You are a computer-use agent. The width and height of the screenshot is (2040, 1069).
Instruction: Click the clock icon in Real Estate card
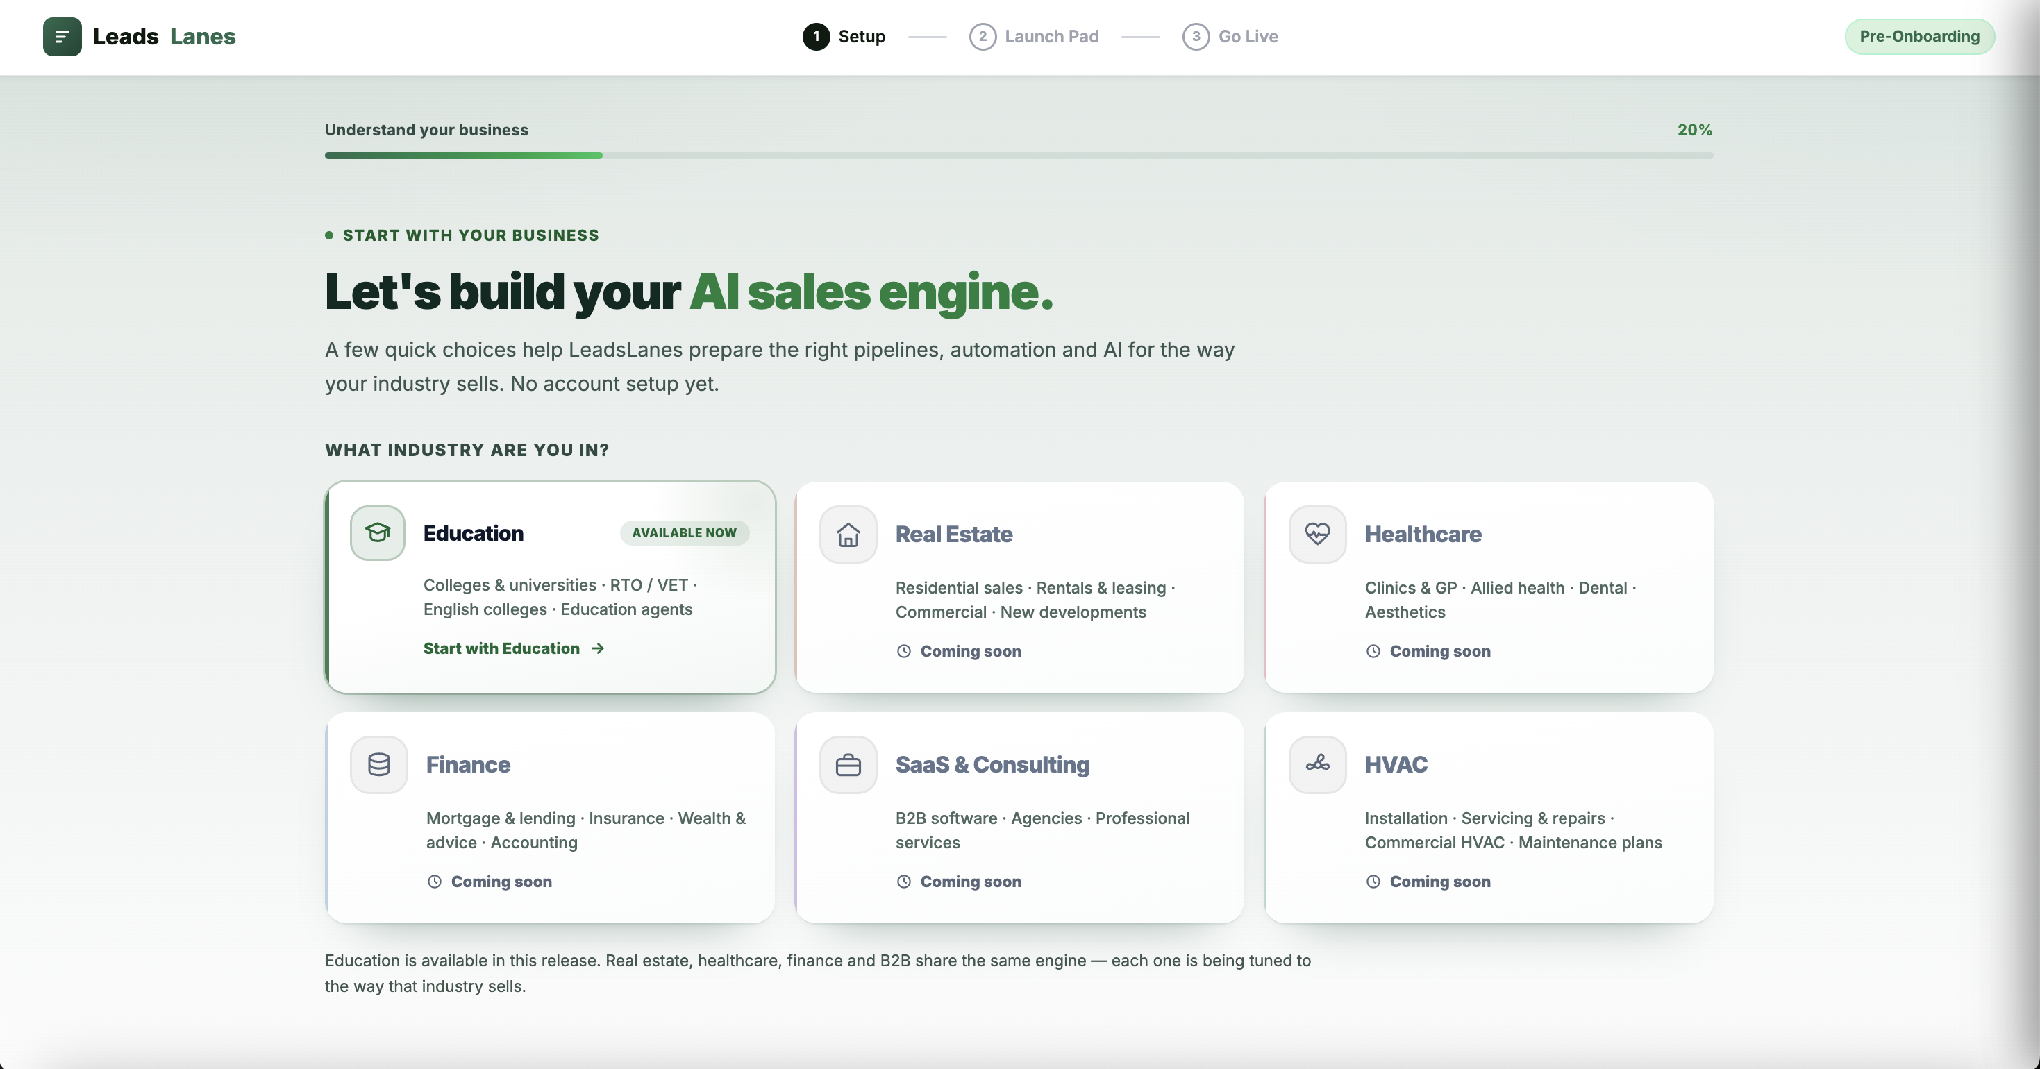[903, 651]
